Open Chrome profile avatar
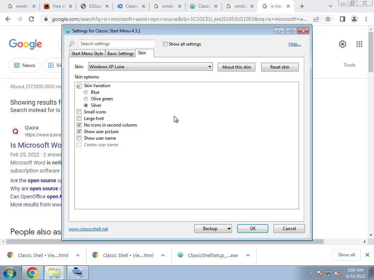 (354, 19)
